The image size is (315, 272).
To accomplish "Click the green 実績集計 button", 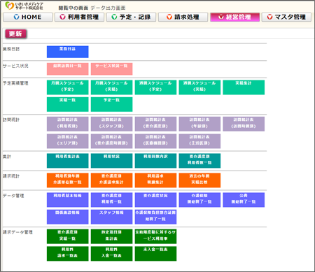I will pyautogui.click(x=244, y=87).
